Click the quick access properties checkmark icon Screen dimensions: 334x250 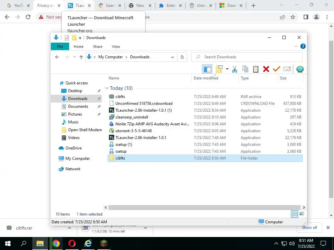(x=67, y=38)
